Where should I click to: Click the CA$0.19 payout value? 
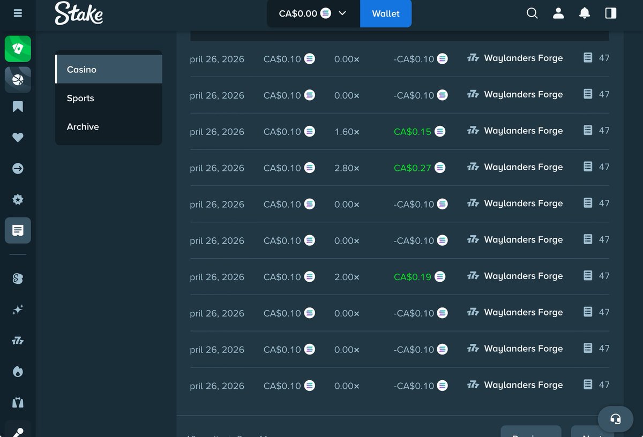click(412, 277)
